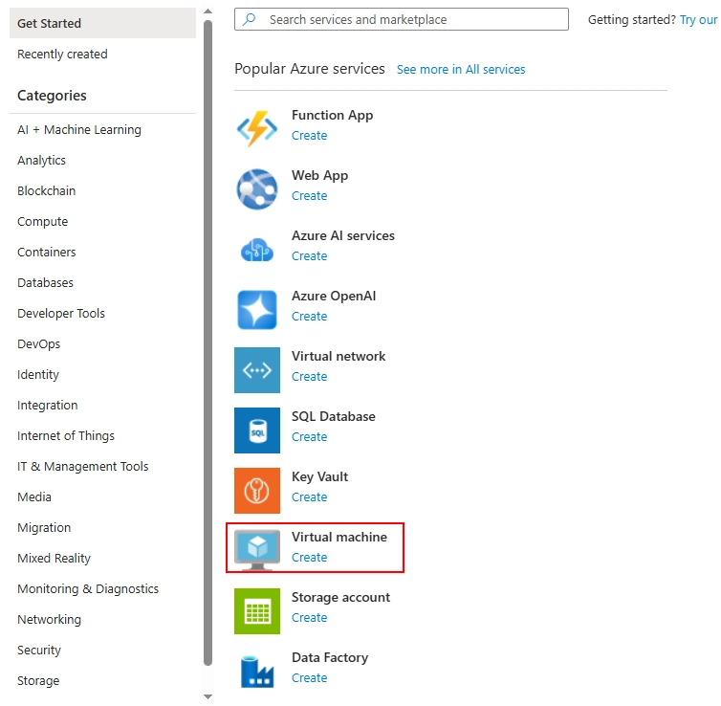Open the Databases category

point(45,282)
